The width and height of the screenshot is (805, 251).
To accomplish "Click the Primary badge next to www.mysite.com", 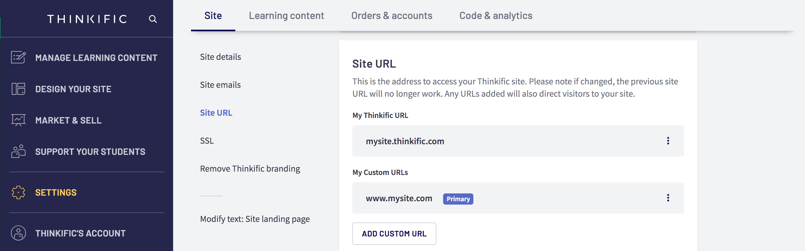I will [x=458, y=199].
